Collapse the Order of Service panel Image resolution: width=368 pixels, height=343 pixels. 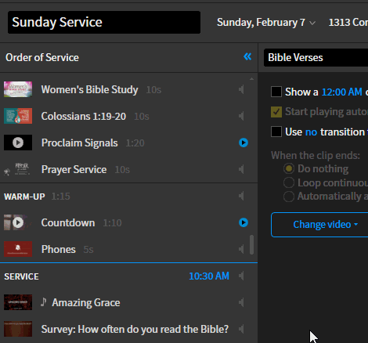(247, 56)
